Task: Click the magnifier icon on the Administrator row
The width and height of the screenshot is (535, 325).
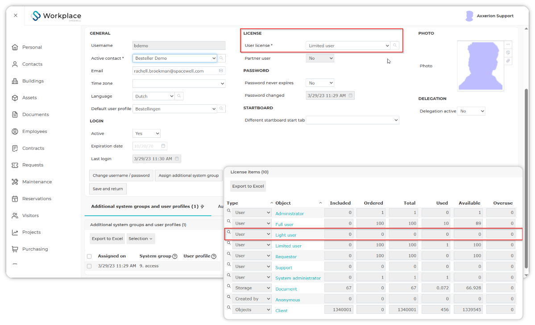Action: [x=229, y=211]
